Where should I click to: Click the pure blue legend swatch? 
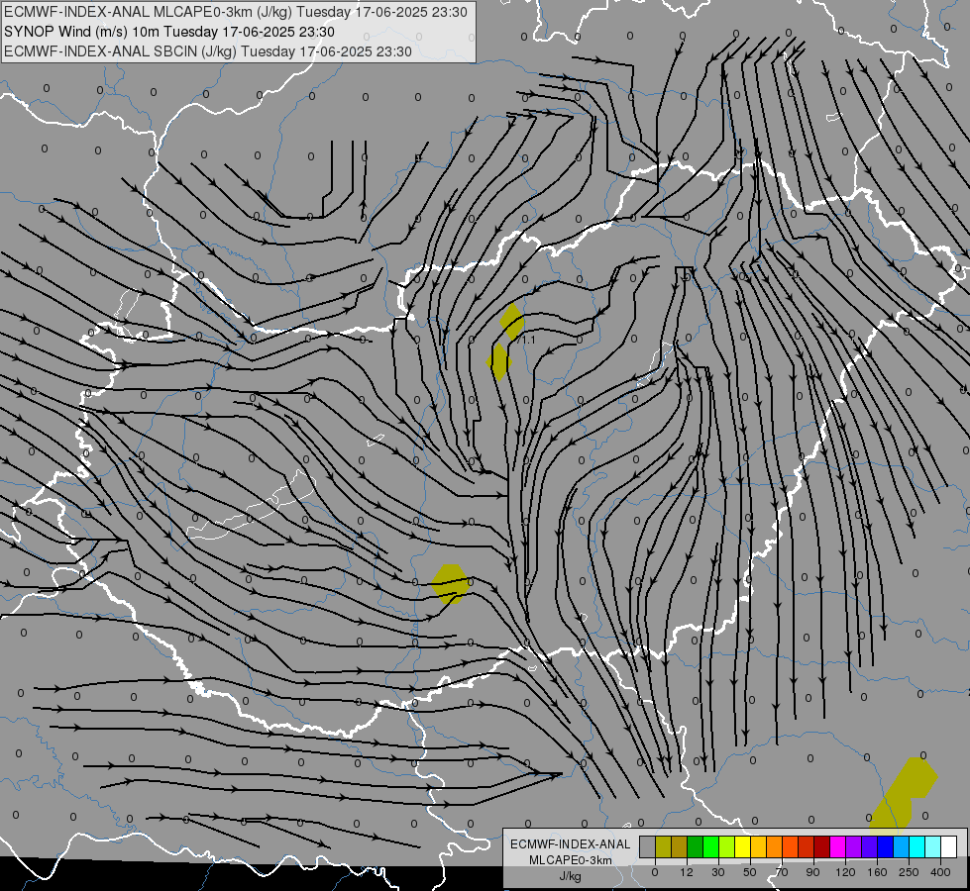pyautogui.click(x=885, y=847)
